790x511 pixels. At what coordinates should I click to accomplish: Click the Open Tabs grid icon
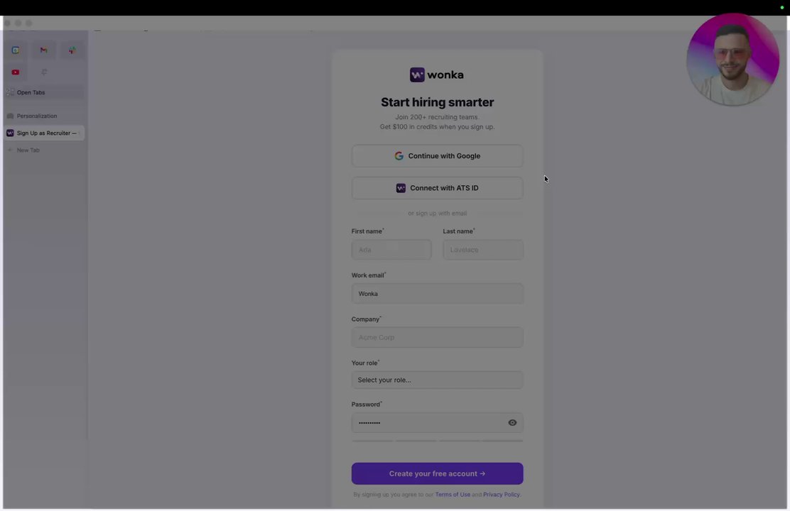coord(10,92)
